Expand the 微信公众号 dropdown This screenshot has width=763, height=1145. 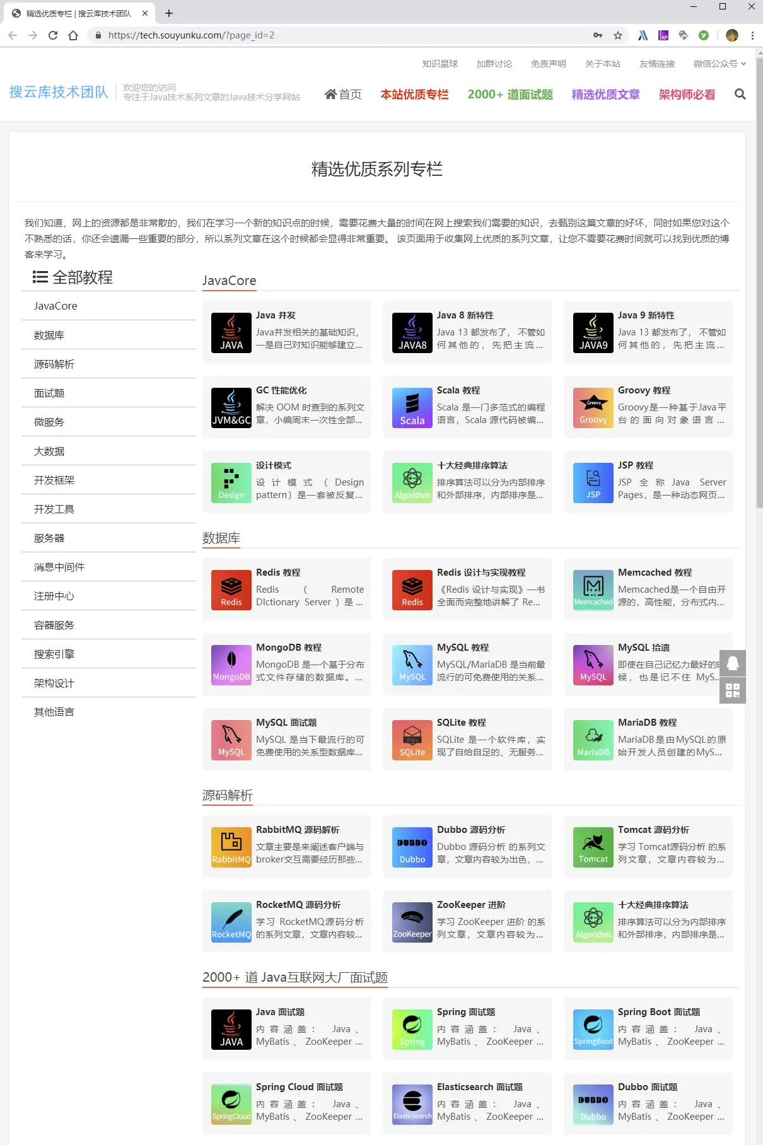pyautogui.click(x=719, y=64)
